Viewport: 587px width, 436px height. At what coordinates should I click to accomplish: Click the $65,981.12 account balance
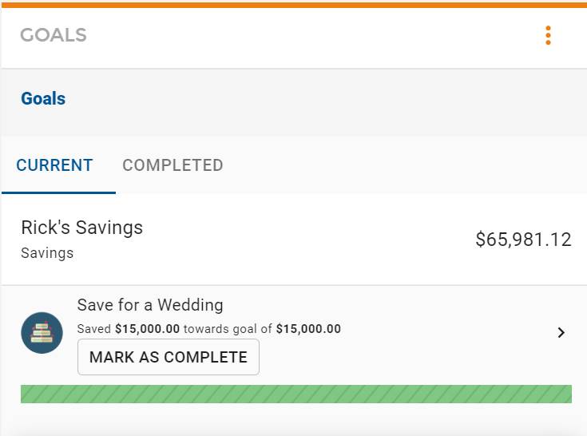(x=523, y=240)
